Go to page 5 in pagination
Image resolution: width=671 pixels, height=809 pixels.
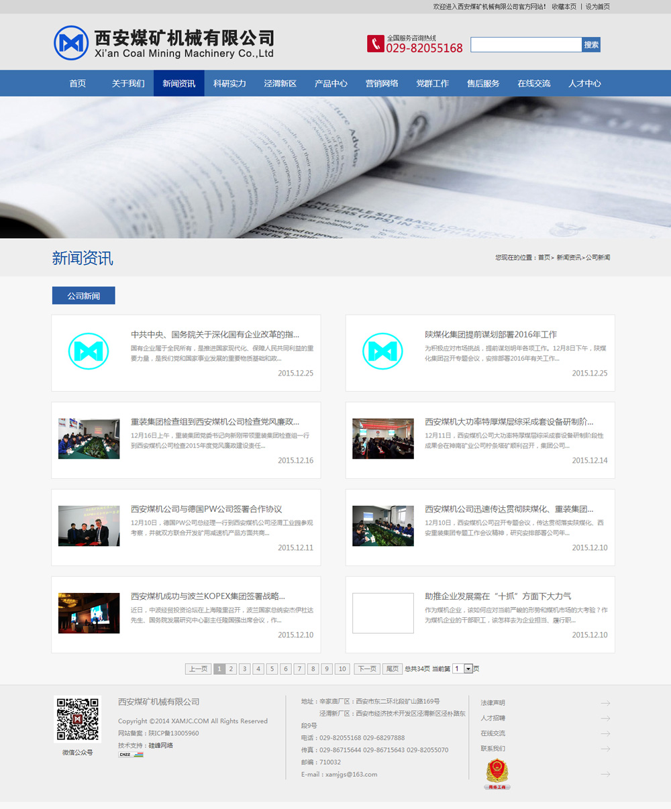coord(272,669)
